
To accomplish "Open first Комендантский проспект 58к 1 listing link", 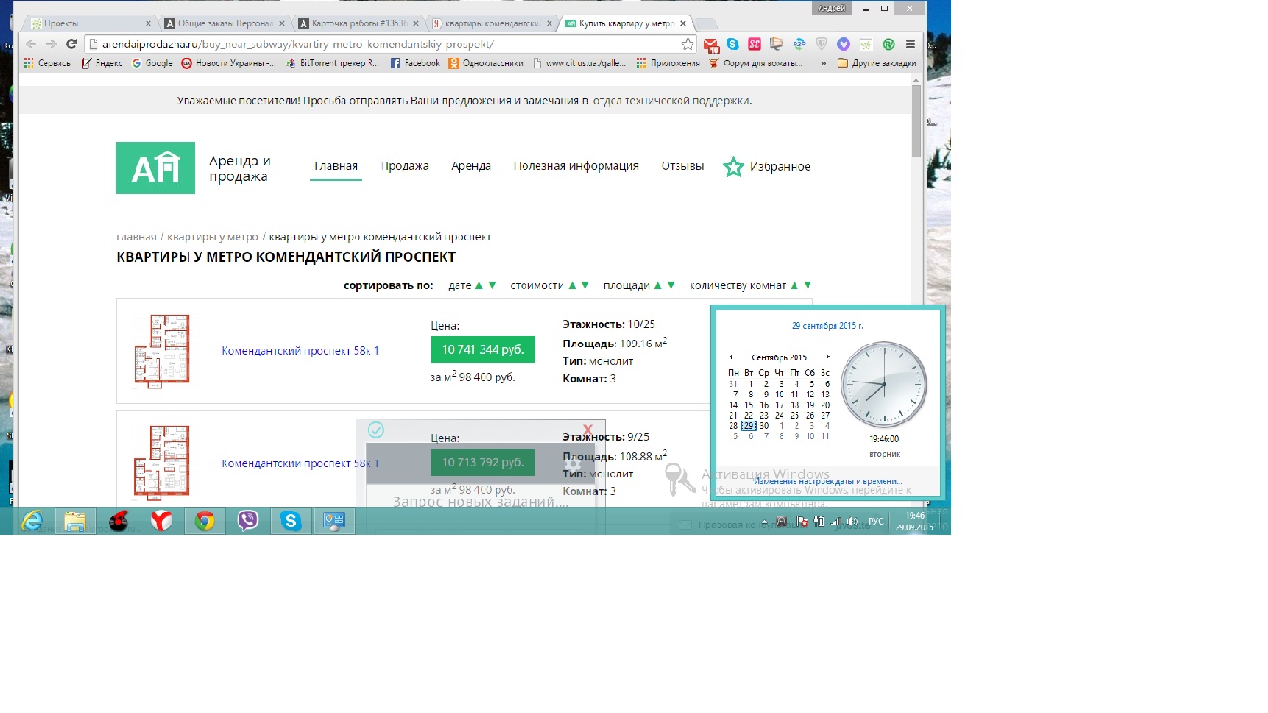I will click(300, 351).
